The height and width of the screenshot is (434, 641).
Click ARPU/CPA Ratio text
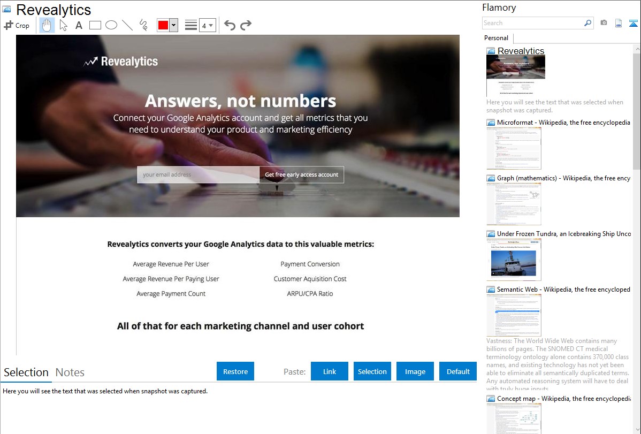pyautogui.click(x=310, y=293)
